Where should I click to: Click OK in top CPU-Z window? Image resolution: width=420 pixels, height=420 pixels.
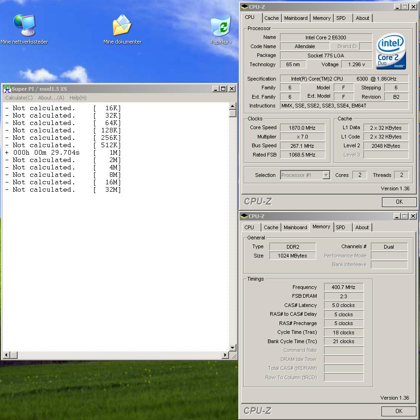coord(399,202)
